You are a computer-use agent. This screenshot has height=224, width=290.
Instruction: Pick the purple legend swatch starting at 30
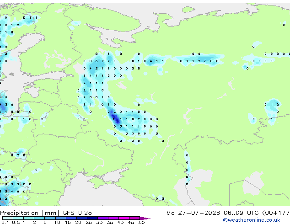point(102,218)
